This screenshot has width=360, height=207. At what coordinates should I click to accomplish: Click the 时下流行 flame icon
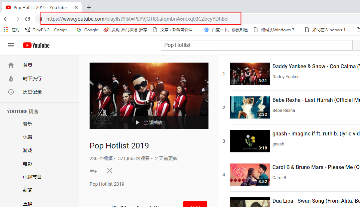(x=11, y=79)
